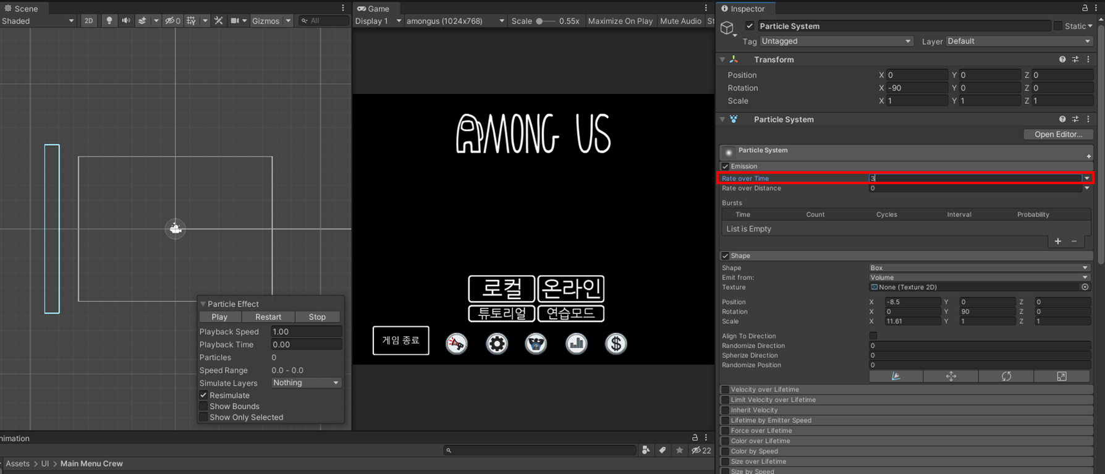Toggle the Static checkbox
Screen dimensions: 1105x474
coord(1057,26)
